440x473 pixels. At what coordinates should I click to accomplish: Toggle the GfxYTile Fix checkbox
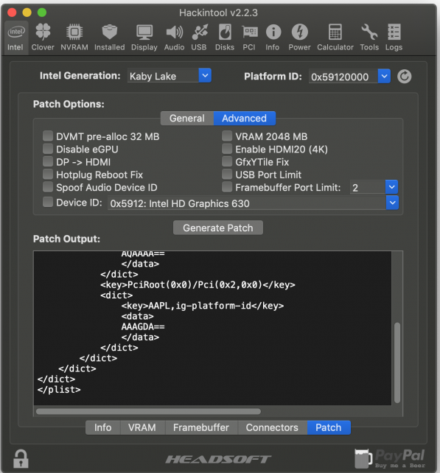tap(227, 161)
